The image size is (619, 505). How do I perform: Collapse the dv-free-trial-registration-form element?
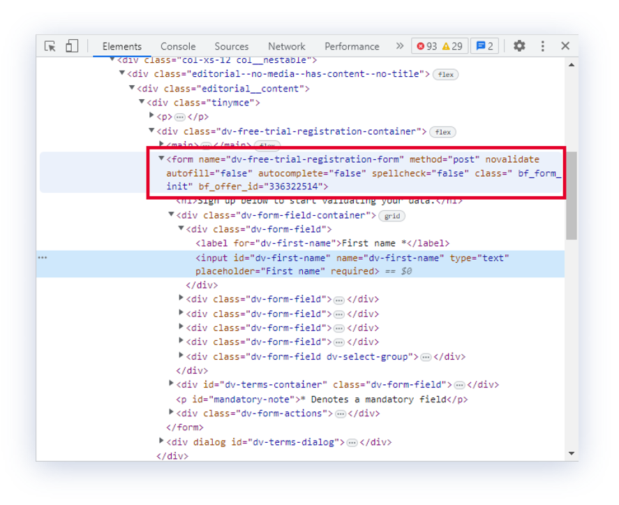(161, 159)
